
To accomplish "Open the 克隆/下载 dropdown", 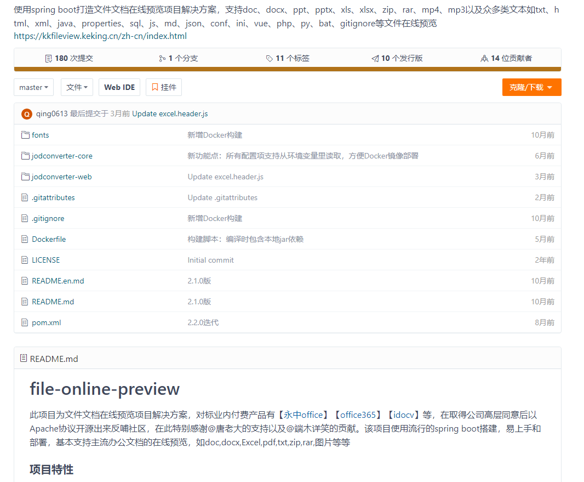I will click(531, 87).
